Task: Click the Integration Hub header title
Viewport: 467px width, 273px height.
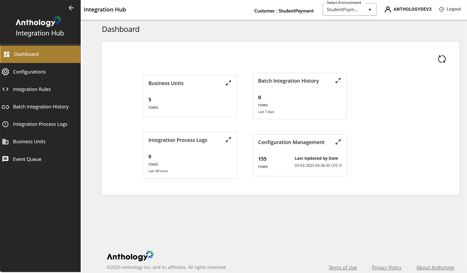Action: 105,10
